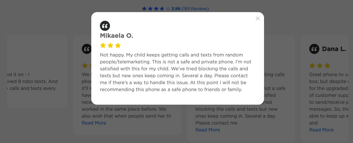Click the Dana L. reviewer name
353x143 pixels.
[x=334, y=49]
